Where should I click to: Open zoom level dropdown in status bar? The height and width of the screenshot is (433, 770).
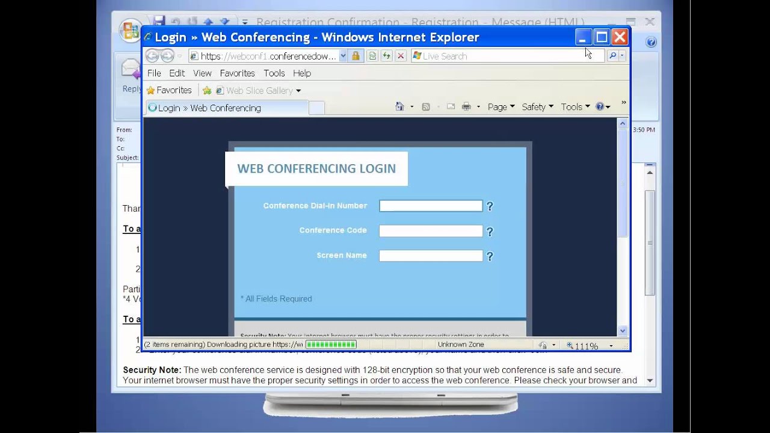click(x=611, y=346)
